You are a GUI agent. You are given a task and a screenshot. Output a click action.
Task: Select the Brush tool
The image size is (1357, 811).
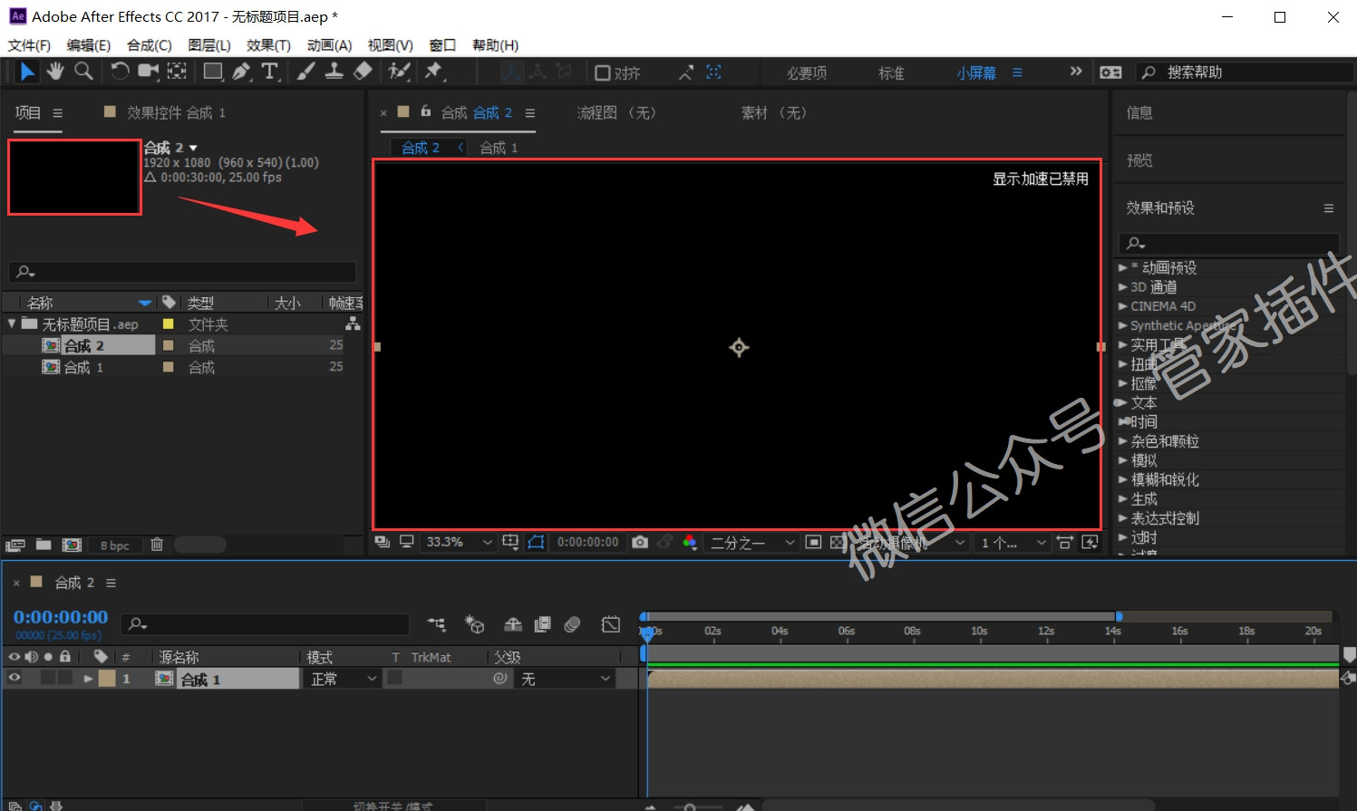point(306,72)
